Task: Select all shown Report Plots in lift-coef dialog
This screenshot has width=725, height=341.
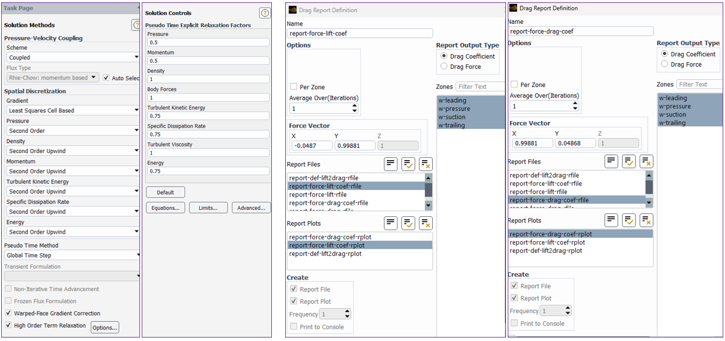Action: point(408,223)
